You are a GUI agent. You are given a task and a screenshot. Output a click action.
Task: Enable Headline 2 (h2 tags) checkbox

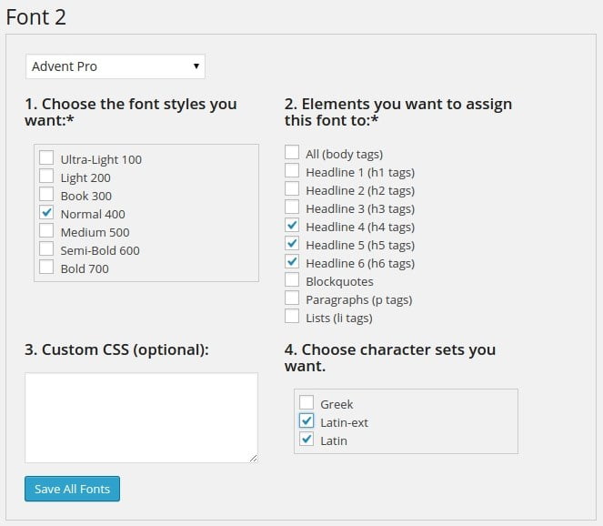pos(292,188)
